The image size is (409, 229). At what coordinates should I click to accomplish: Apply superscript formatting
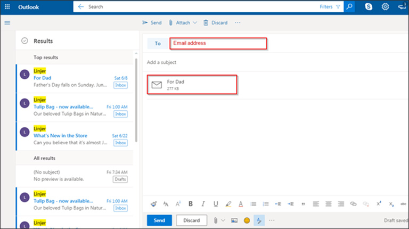(x=379, y=203)
